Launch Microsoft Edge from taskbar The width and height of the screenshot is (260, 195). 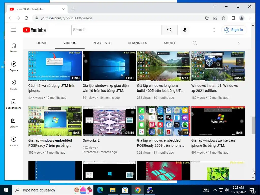point(100,190)
